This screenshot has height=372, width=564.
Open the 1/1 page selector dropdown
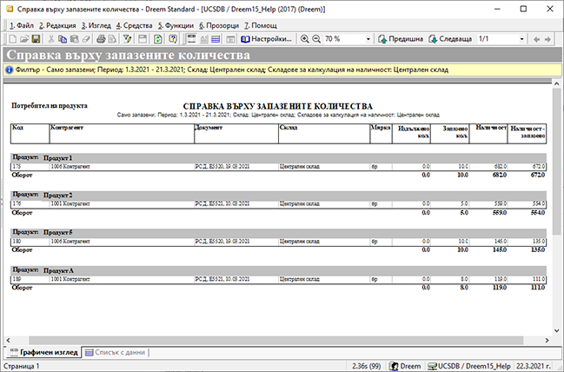(521, 39)
